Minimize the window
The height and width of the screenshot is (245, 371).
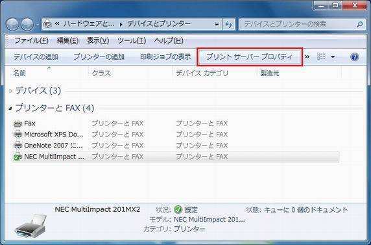(x=321, y=5)
